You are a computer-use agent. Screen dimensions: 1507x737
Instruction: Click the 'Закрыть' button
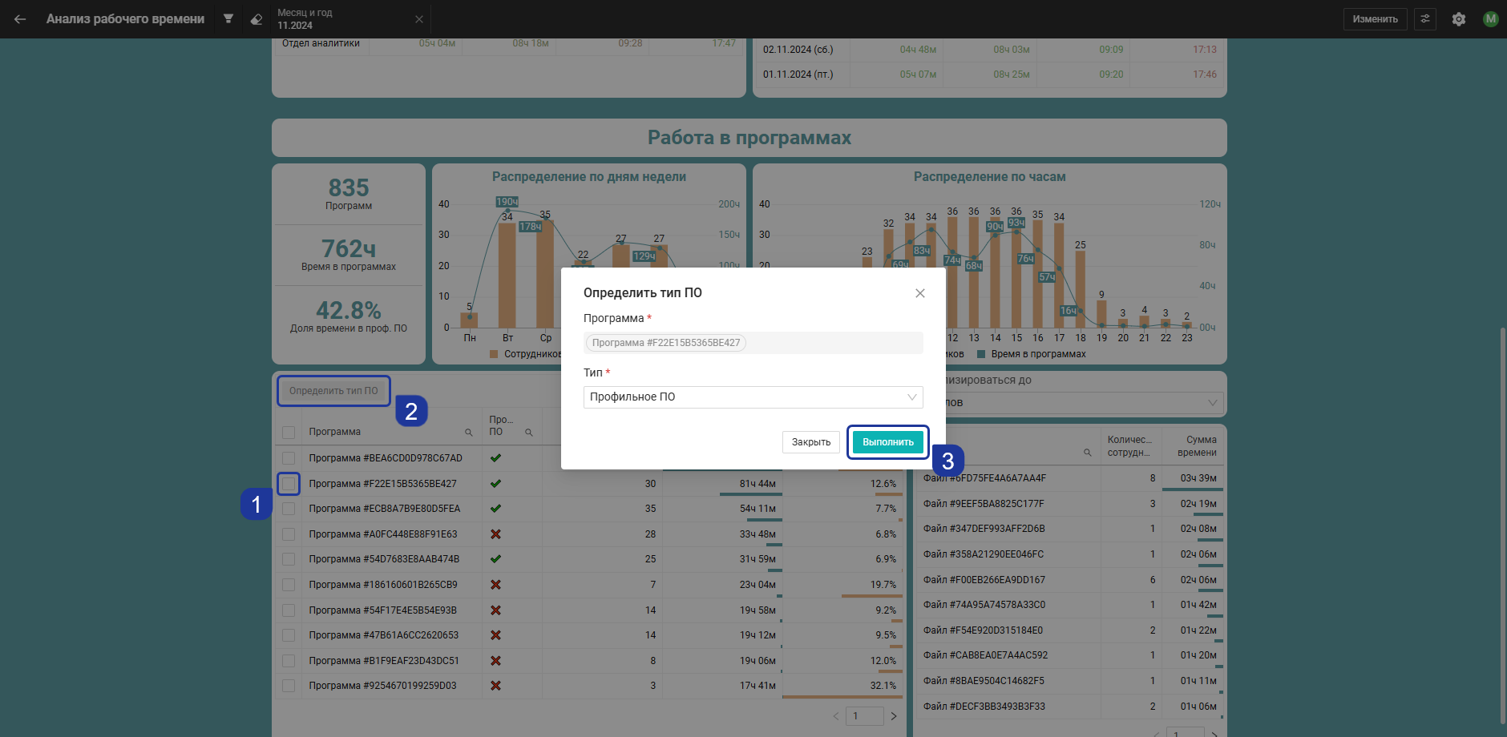pos(811,442)
